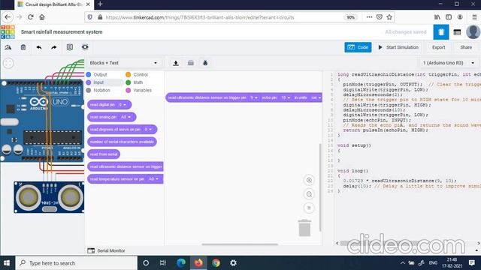Open pin dropdown on read digital pin block

point(123,105)
